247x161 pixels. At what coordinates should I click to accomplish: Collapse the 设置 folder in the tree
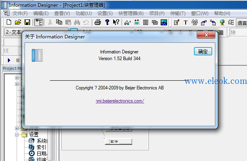(17, 135)
